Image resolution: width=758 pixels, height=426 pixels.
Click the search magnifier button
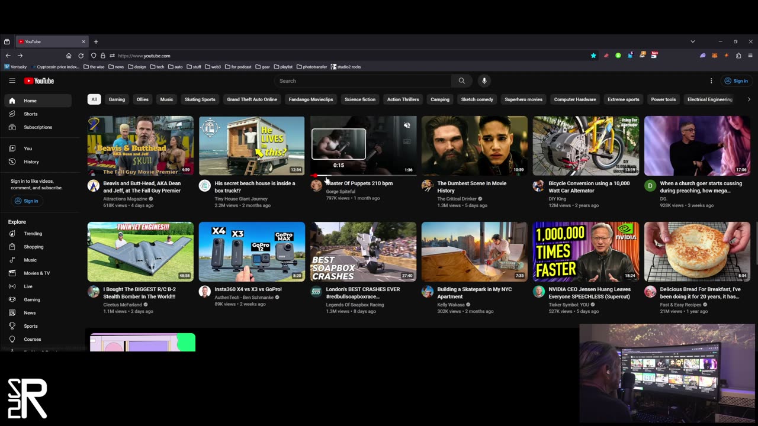tap(461, 81)
